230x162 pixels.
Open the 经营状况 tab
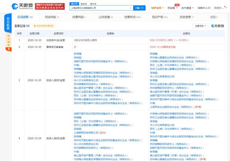(x=133, y=17)
